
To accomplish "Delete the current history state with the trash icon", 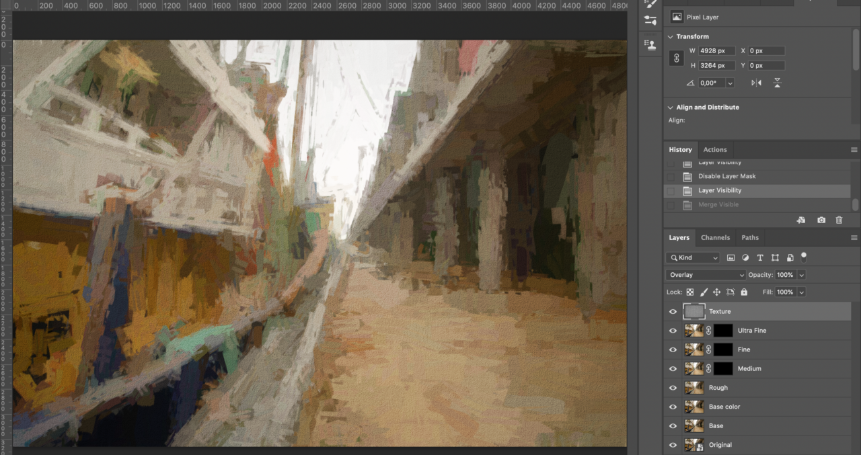I will click(x=839, y=220).
